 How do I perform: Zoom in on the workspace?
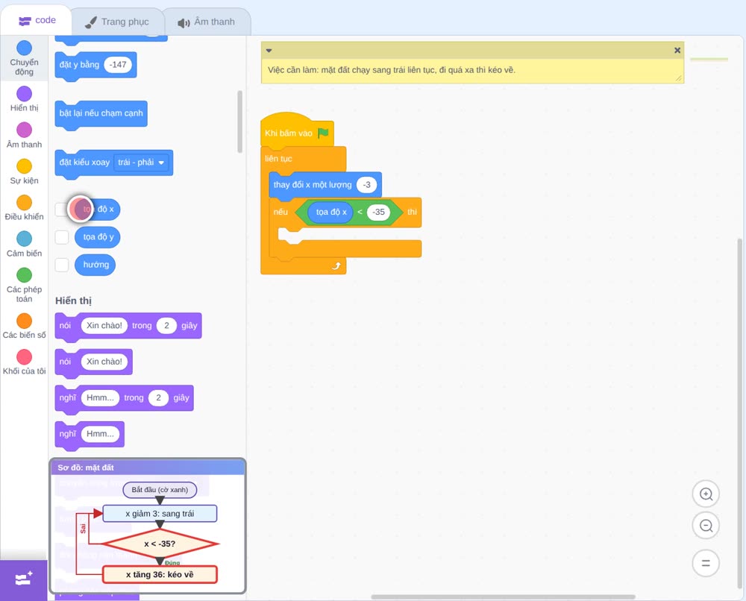(x=706, y=494)
